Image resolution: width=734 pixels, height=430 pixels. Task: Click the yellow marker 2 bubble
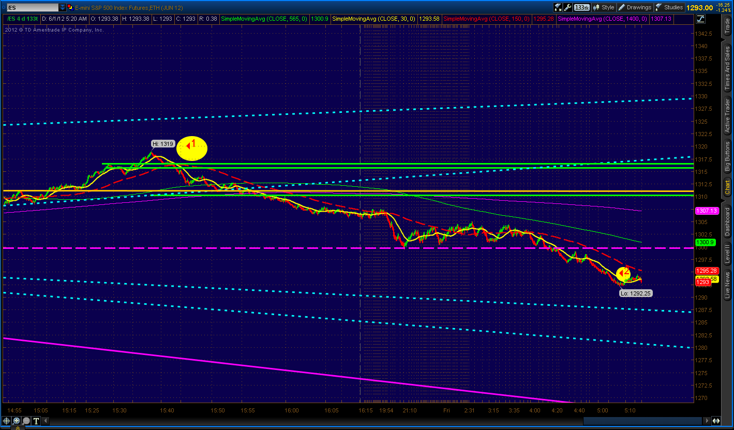point(623,274)
